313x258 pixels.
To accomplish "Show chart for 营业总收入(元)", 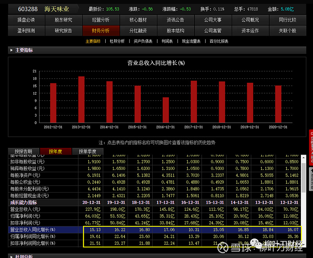I will tap(25, 209).
